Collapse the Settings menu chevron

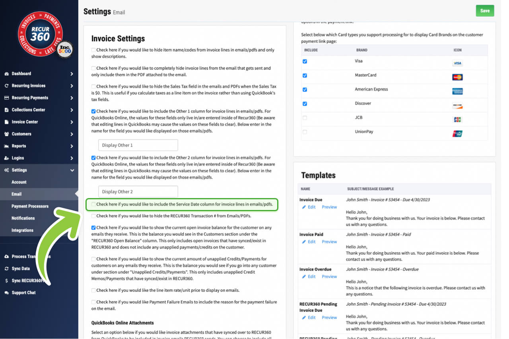pos(72,170)
